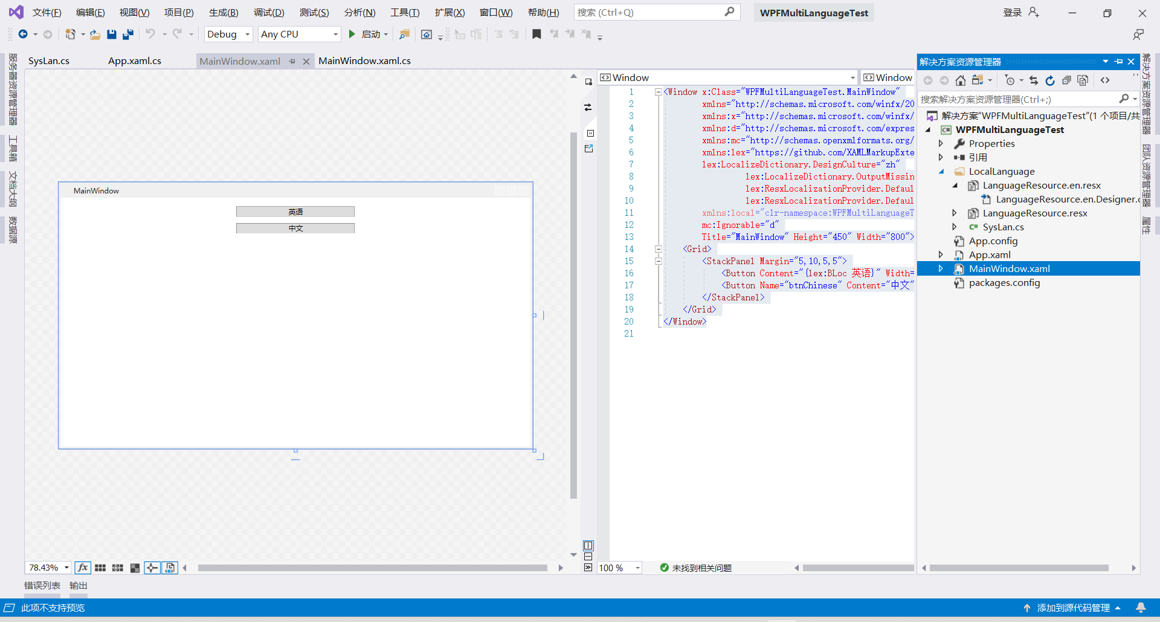View code using the angle-brackets icon
The width and height of the screenshot is (1160, 622).
(1105, 80)
